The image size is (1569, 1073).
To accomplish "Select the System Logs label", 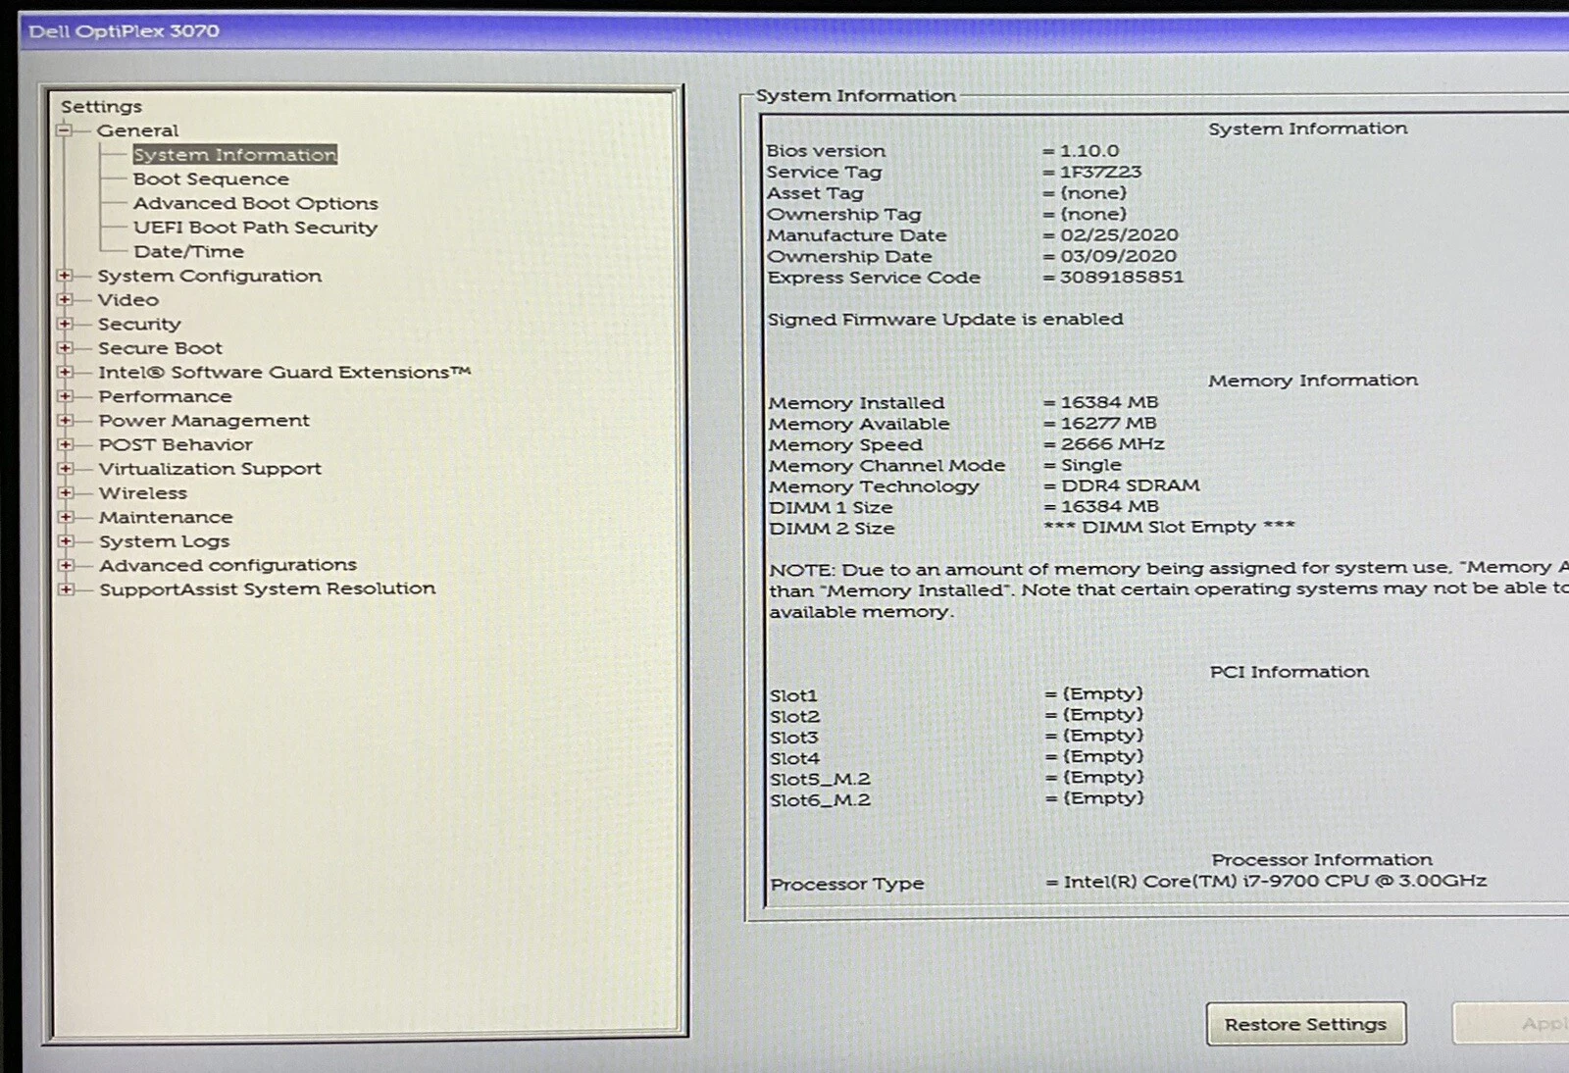I will [x=164, y=541].
